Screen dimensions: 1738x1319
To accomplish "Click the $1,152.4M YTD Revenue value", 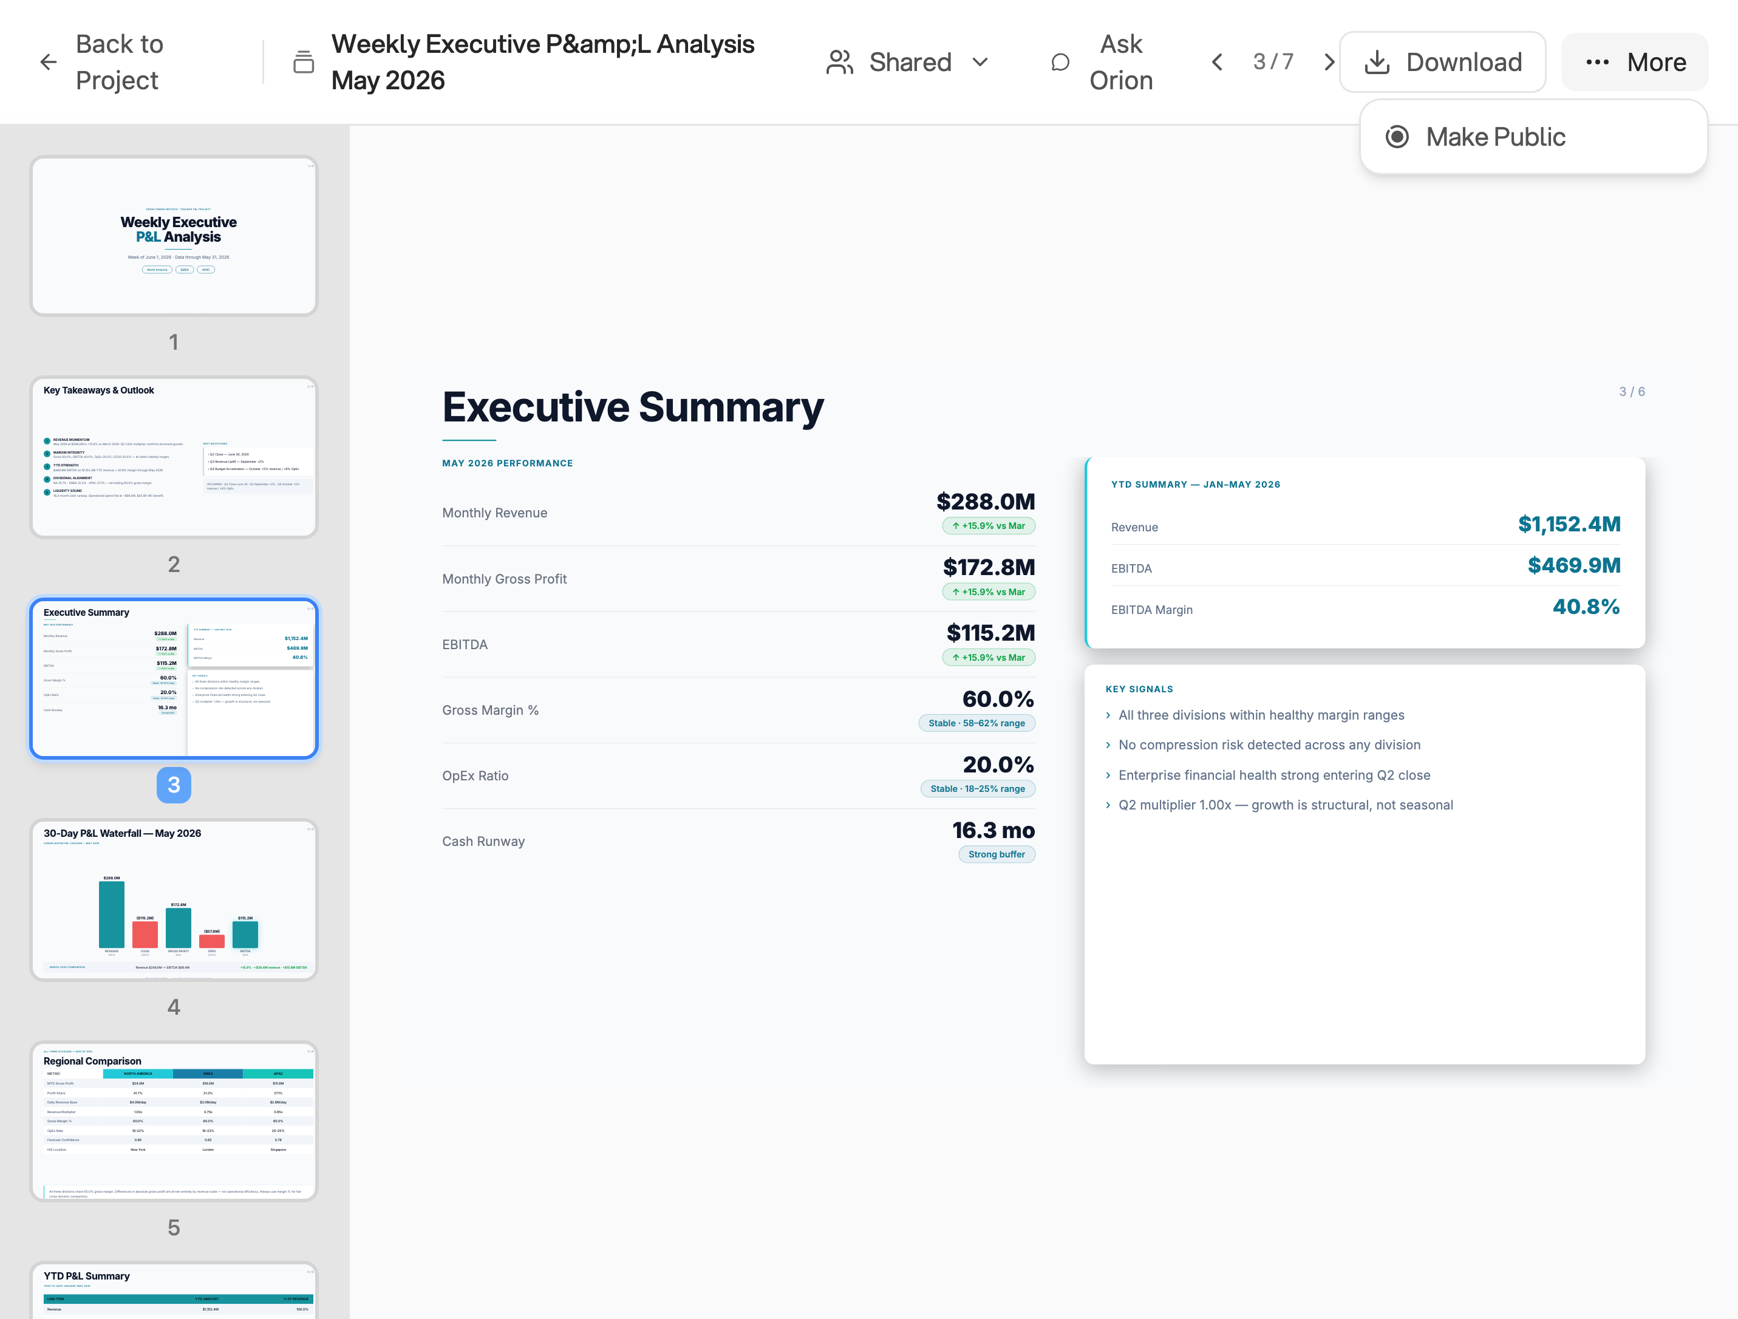I will pyautogui.click(x=1569, y=524).
